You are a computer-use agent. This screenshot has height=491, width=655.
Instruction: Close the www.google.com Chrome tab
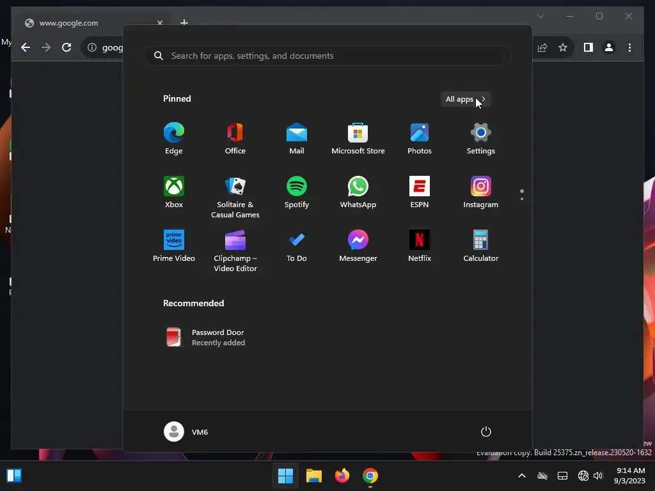coord(159,23)
